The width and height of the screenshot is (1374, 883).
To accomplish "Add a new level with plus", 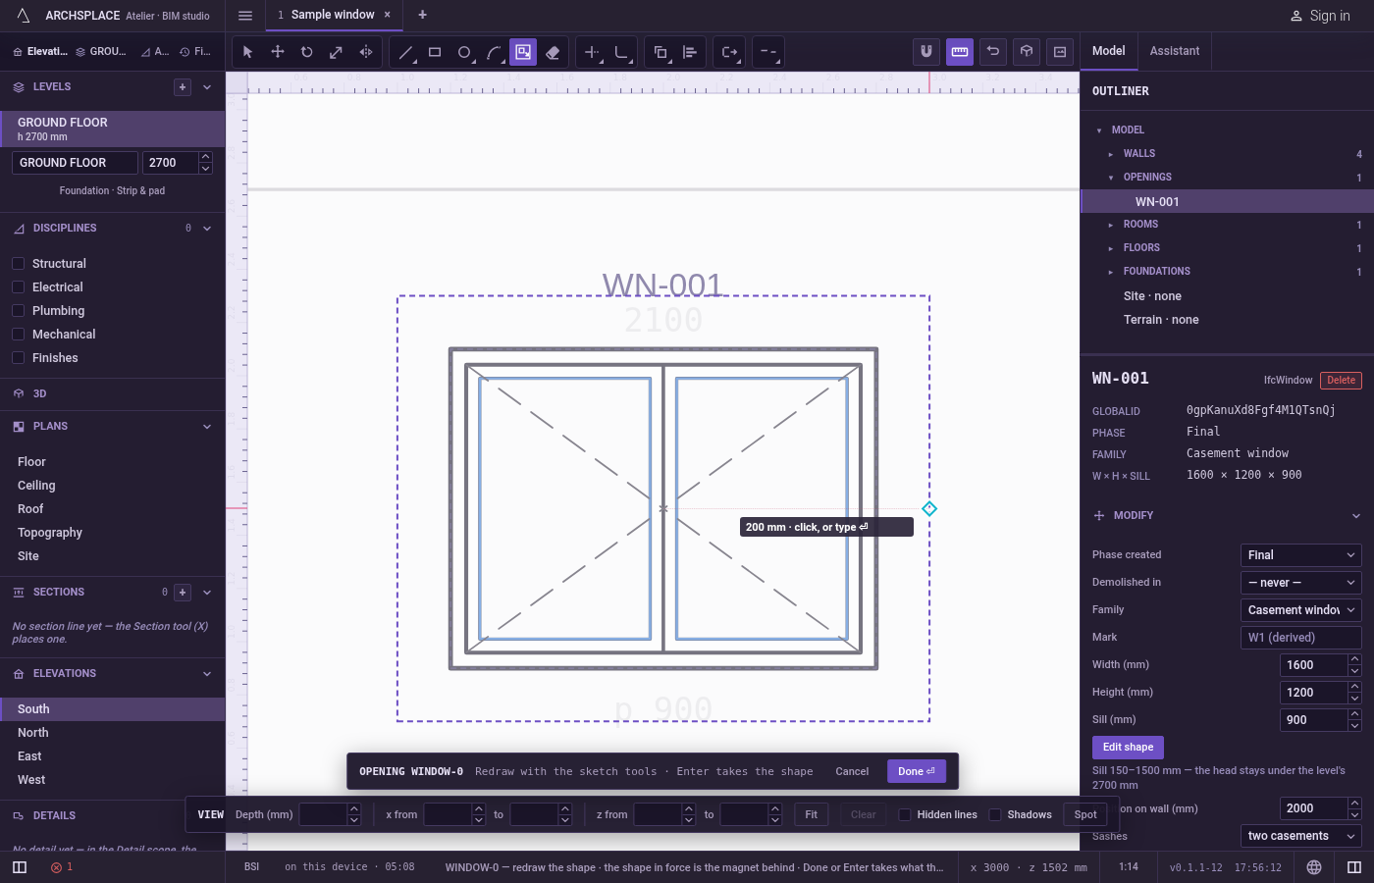I will pyautogui.click(x=183, y=87).
